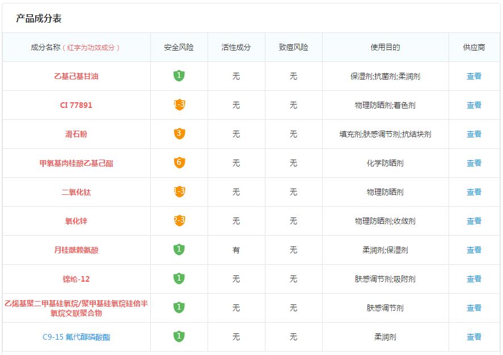
Task: Click the green shield for 乙烯基聚二甲基硅氧烷 row
Action: 179,307
